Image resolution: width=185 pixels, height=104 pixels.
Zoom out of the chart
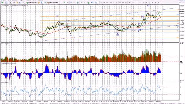75,3
